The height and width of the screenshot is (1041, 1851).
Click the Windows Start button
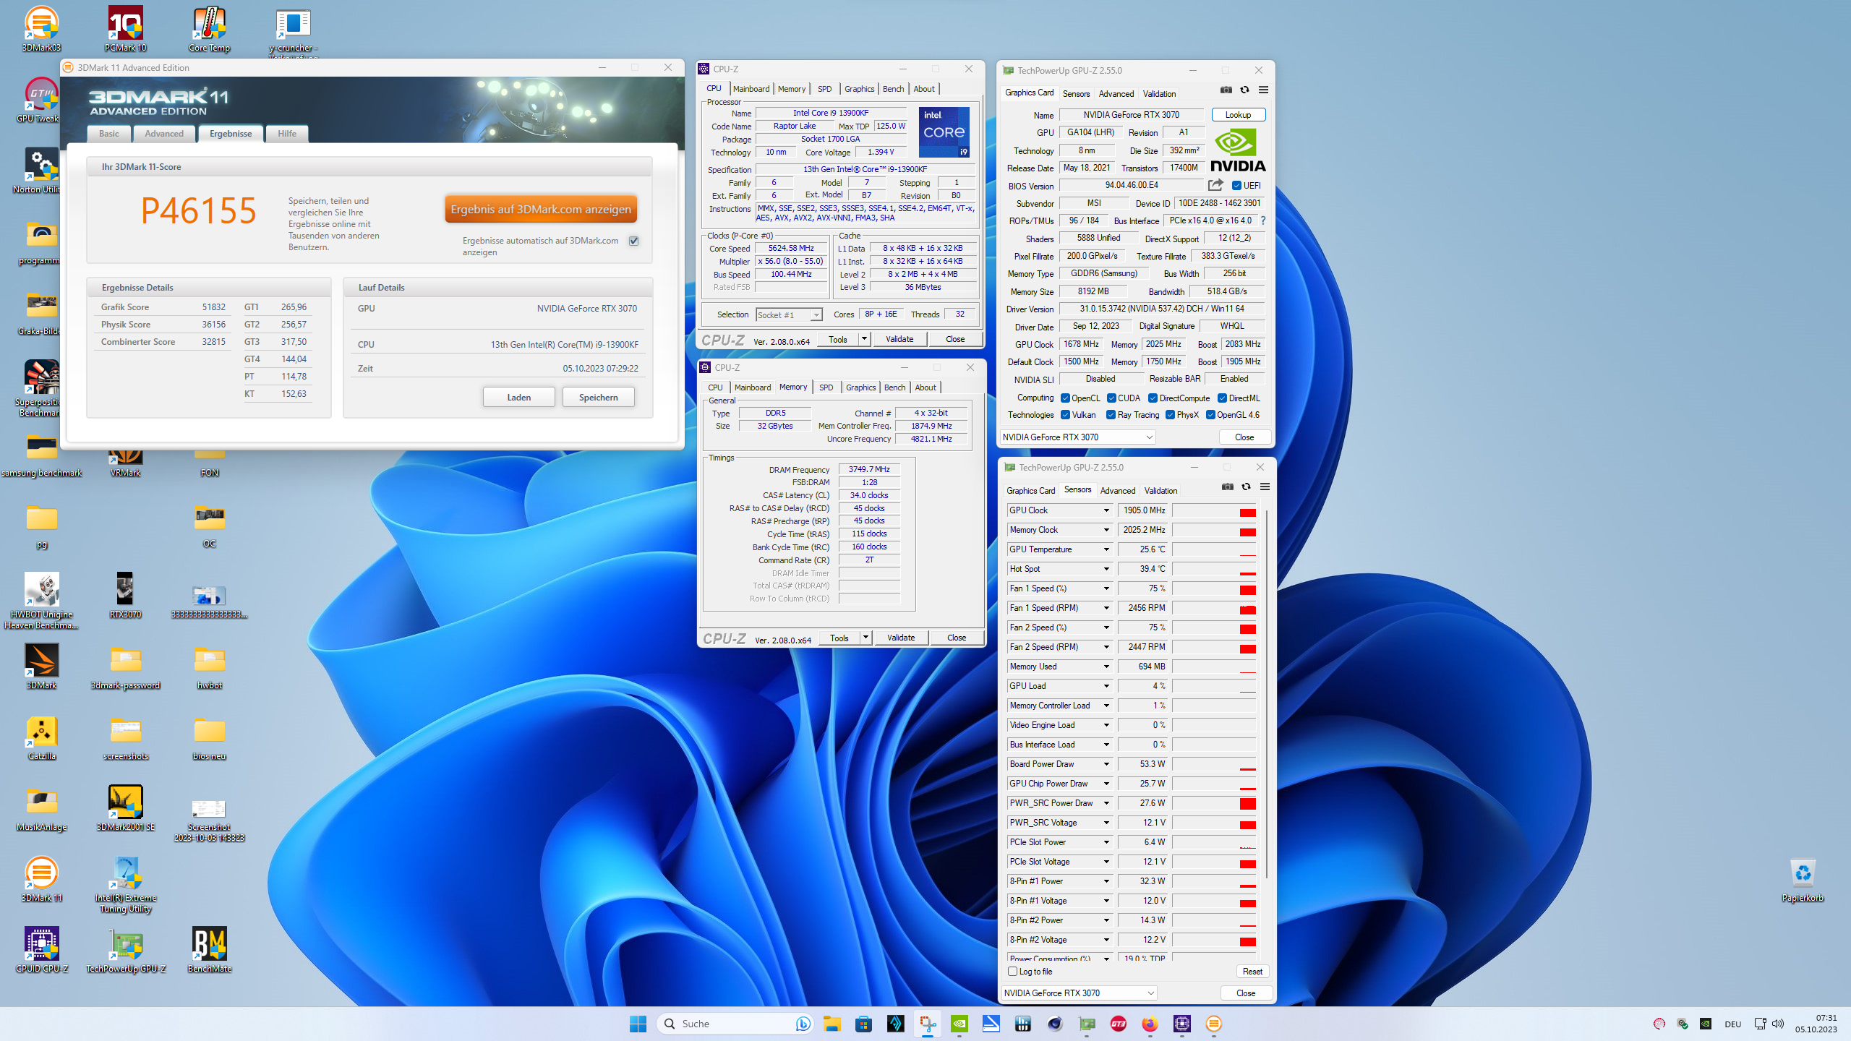[x=638, y=1024]
